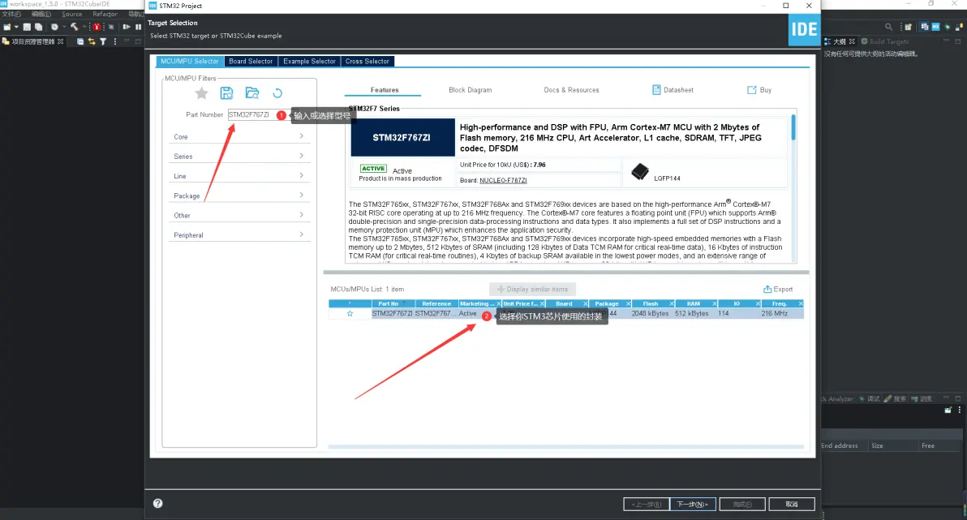Click the favorites star in MCU/MPU Filters
967x520 pixels.
201,93
